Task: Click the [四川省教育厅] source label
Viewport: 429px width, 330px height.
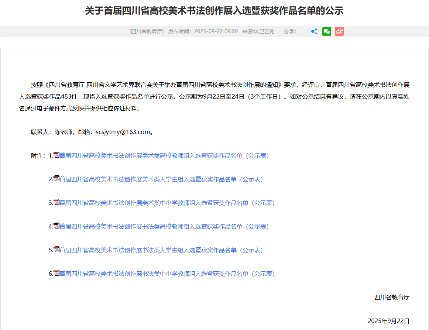Action: point(147,31)
